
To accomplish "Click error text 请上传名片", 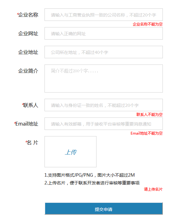I will pos(153,189).
